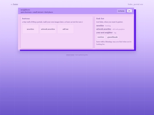Follow 'your next neighbor' link
This screenshot has height=115, width=154.
pyautogui.click(x=104, y=33)
